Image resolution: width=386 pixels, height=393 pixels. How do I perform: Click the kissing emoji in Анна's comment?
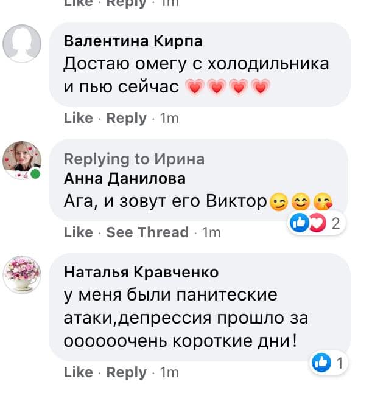(323, 202)
